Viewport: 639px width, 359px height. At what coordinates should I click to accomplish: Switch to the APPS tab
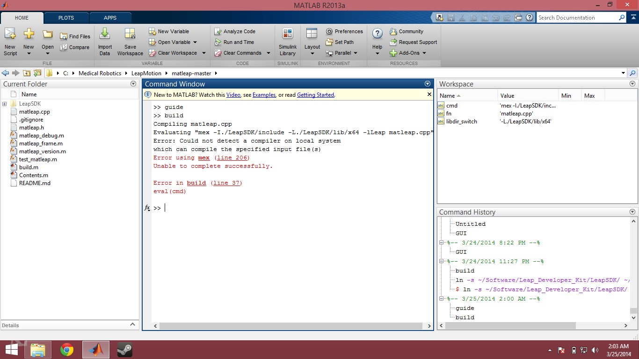pos(110,18)
